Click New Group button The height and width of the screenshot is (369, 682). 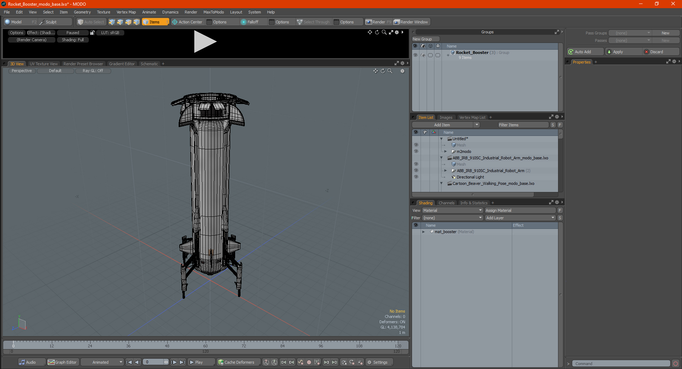click(426, 39)
